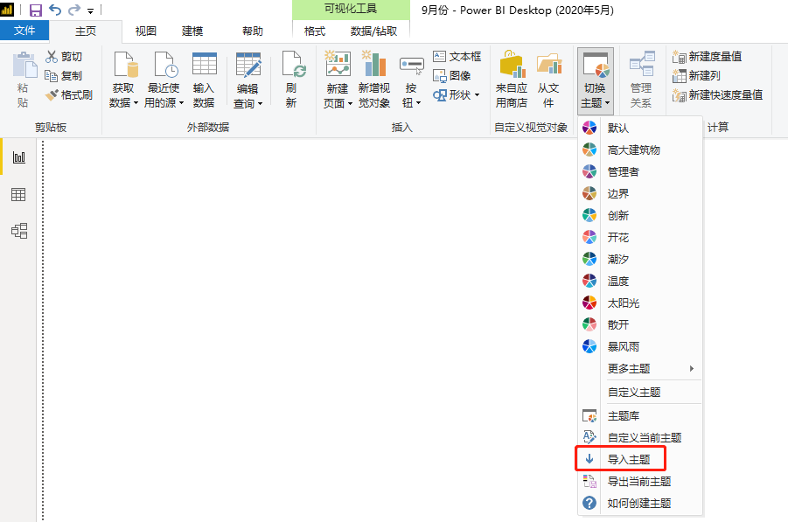The height and width of the screenshot is (522, 788).
Task: Open the 帮助 ribbon tab
Action: pyautogui.click(x=252, y=31)
